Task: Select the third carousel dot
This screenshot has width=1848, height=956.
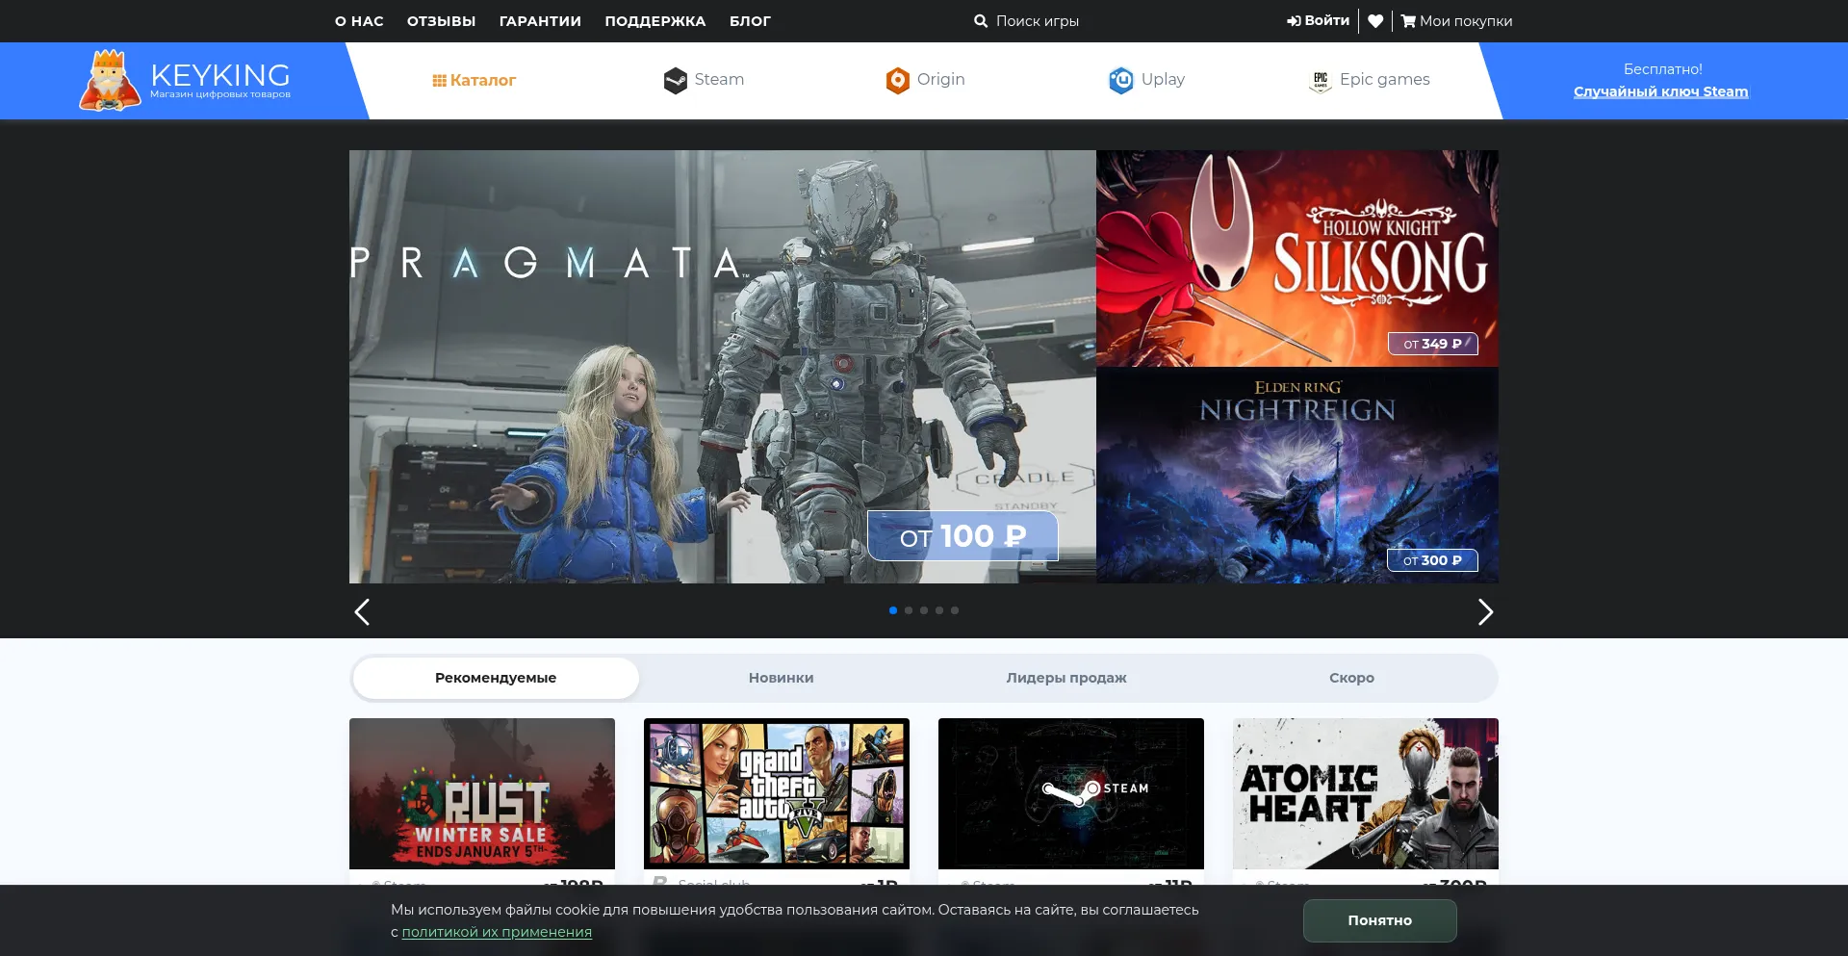Action: (924, 610)
